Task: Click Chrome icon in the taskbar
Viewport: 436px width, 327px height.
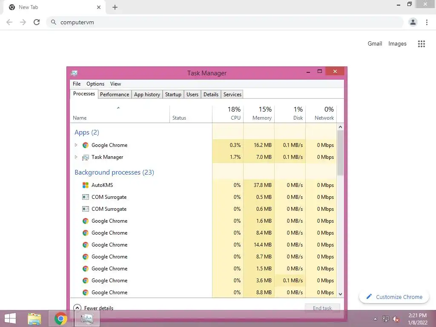Action: [x=60, y=318]
